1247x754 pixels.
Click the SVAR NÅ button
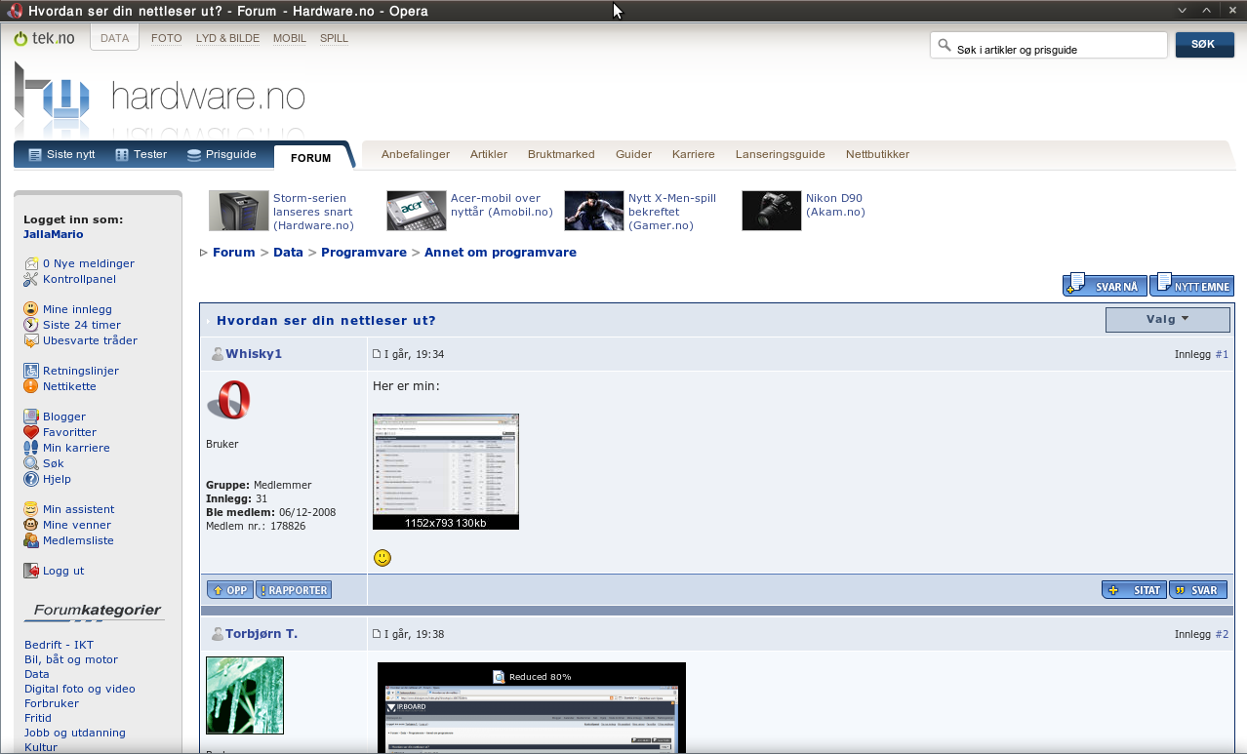tap(1105, 285)
